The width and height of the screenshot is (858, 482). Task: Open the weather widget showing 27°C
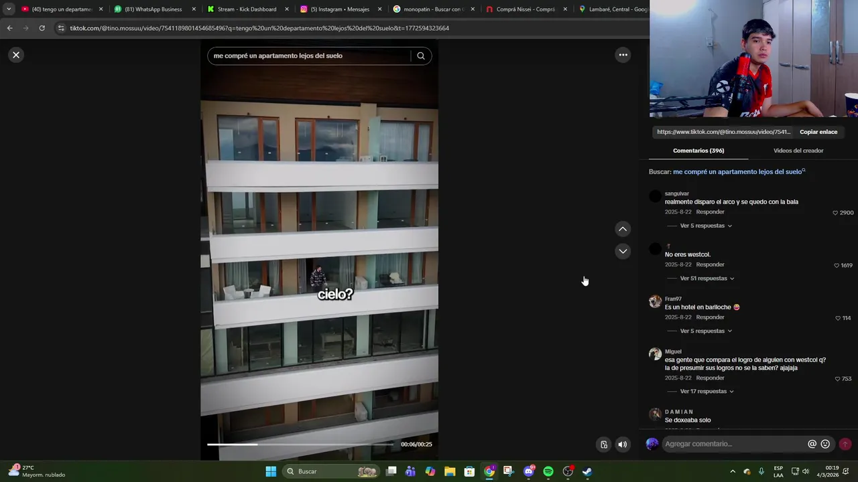tap(37, 471)
